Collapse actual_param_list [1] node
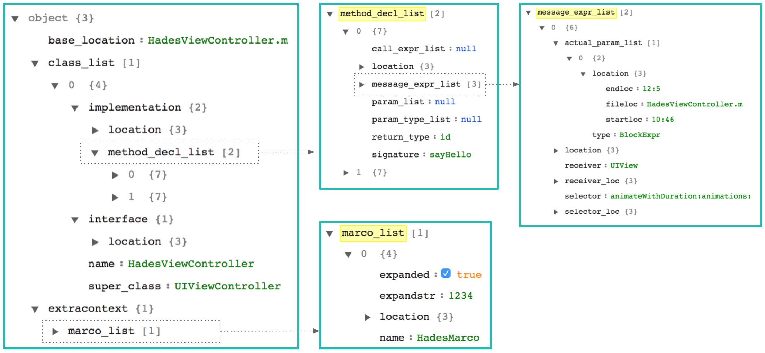 [556, 44]
